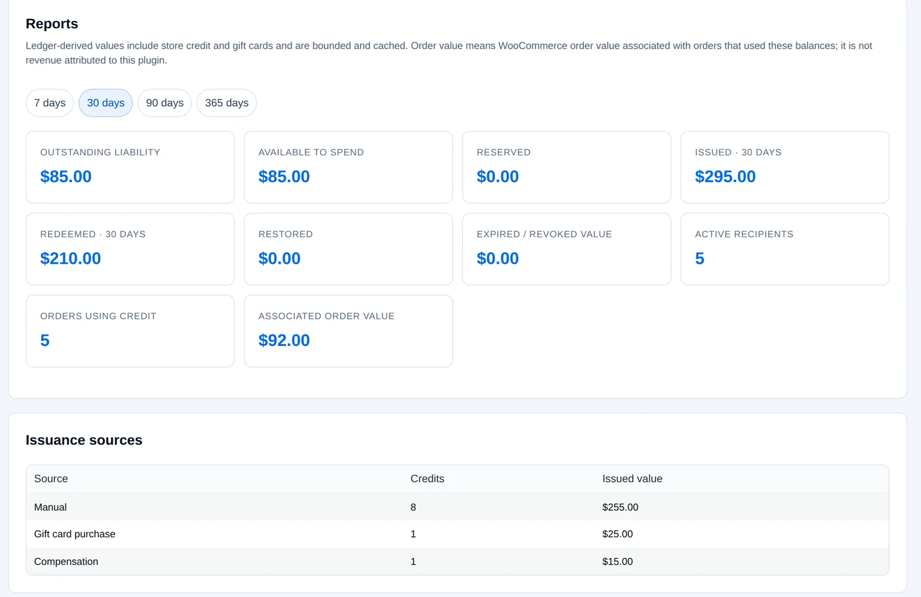Click the Manual credits count 8
The width and height of the screenshot is (921, 597).
tap(413, 507)
